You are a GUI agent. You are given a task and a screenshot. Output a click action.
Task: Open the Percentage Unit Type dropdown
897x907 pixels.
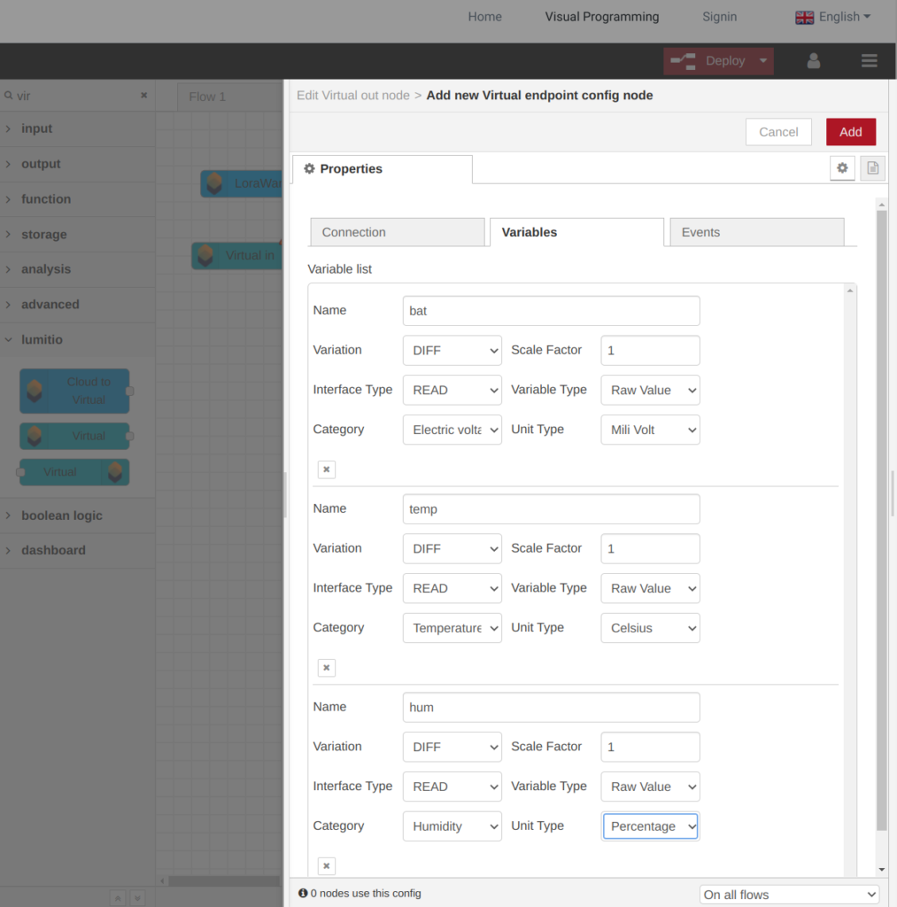pos(650,826)
